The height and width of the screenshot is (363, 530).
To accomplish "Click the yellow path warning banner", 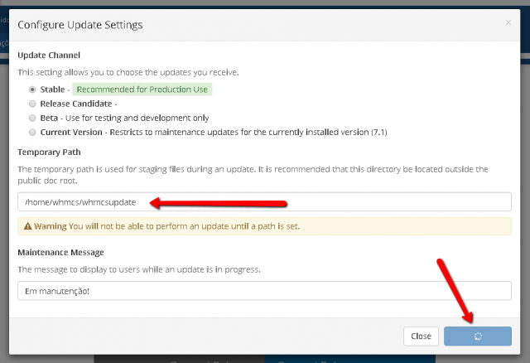I will [264, 226].
